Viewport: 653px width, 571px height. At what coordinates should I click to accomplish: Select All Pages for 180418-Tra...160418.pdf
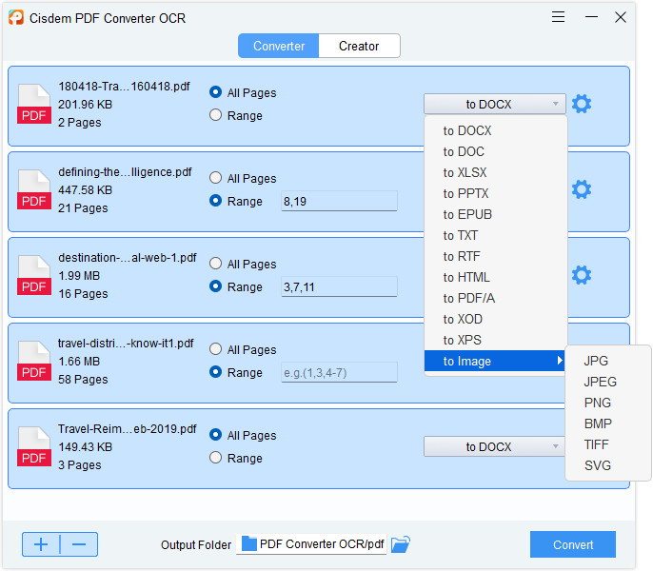click(215, 92)
